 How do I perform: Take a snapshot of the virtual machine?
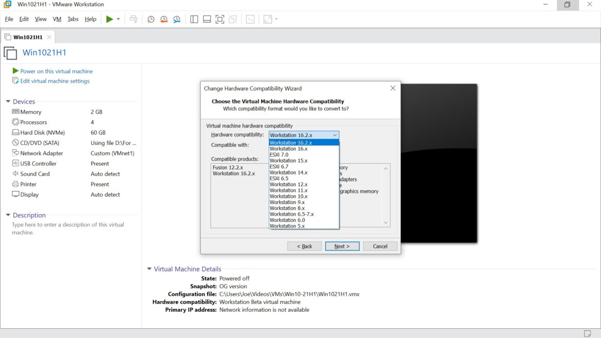151,19
